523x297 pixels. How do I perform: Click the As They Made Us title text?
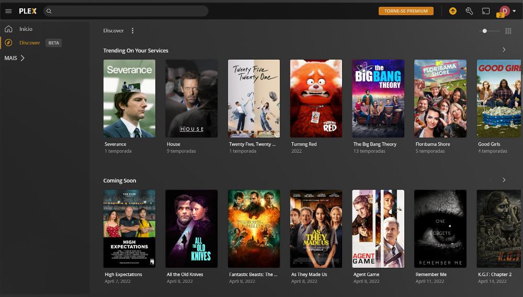(x=309, y=275)
